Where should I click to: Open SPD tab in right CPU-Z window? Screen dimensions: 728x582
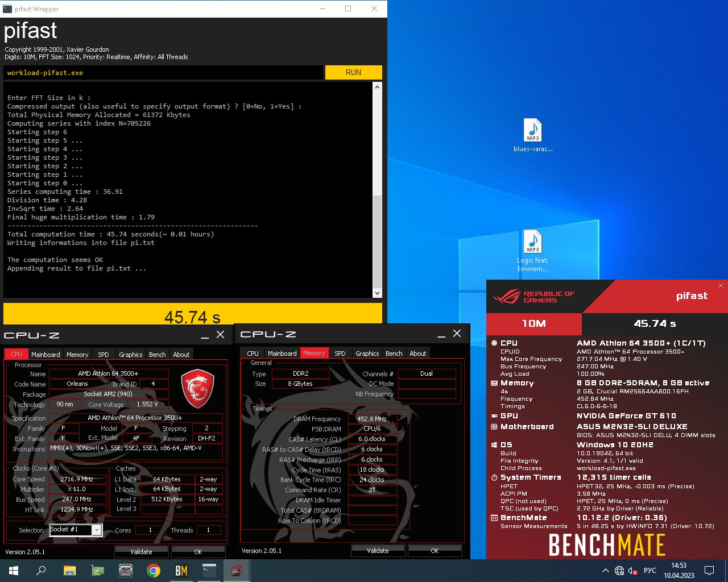pyautogui.click(x=340, y=353)
